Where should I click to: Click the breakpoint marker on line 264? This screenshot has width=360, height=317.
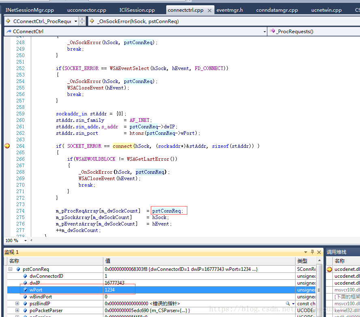click(x=7, y=146)
